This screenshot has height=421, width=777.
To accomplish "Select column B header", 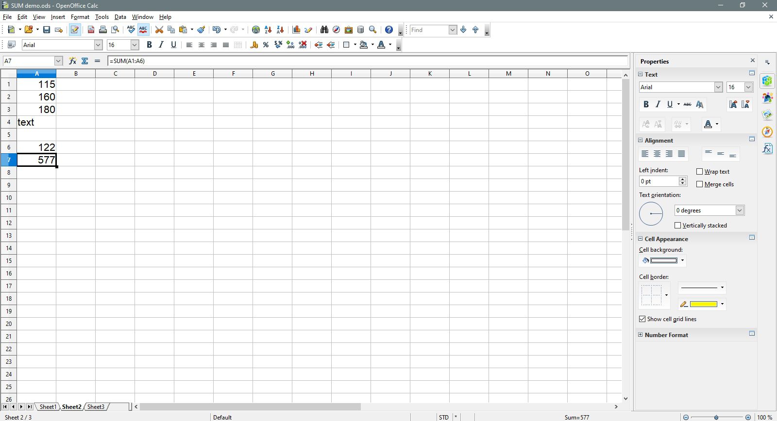I will 76,74.
